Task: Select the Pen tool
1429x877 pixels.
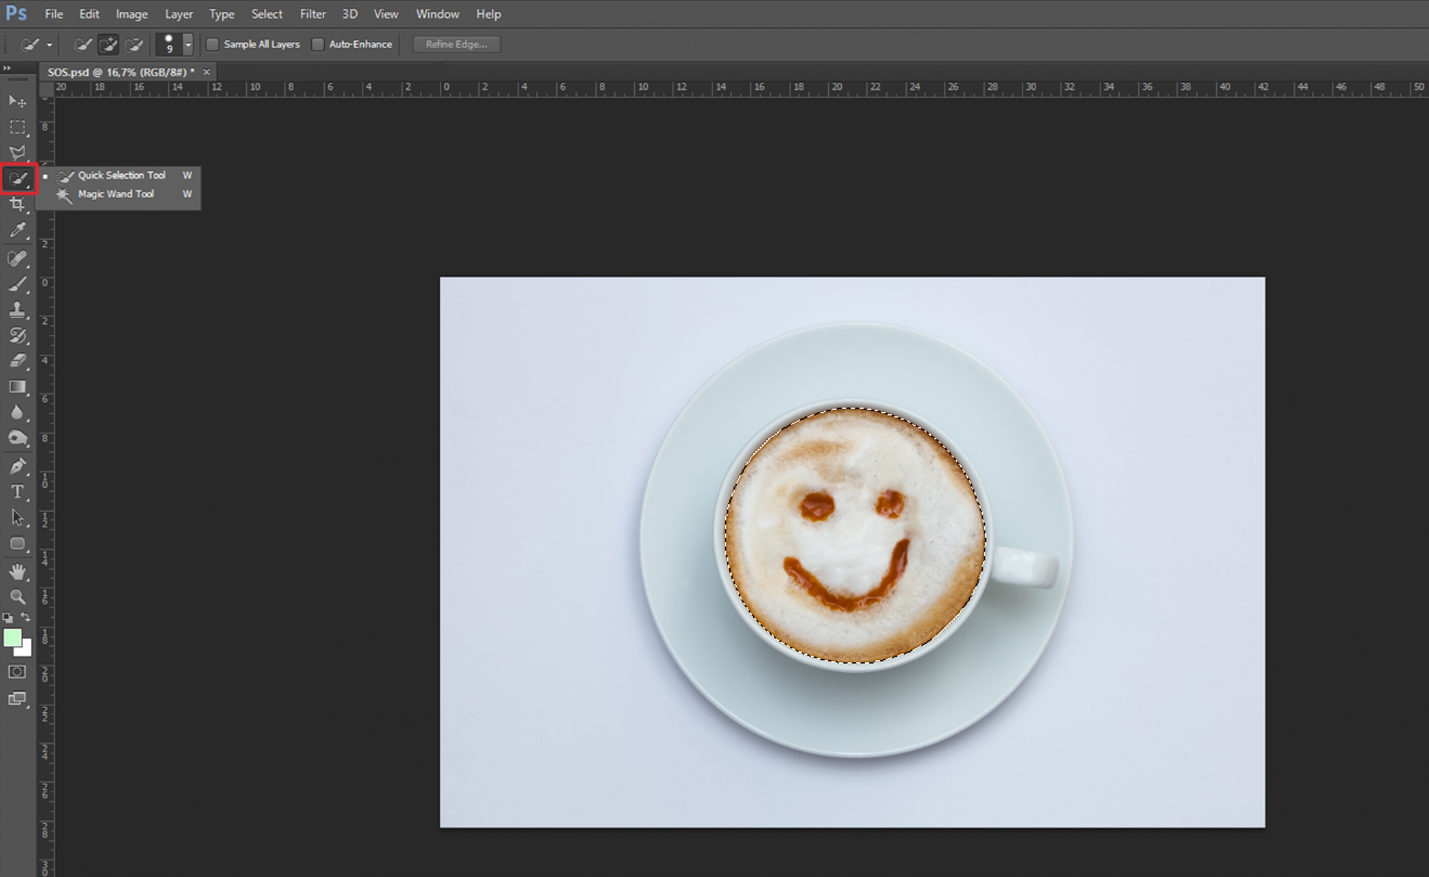Action: pos(18,466)
